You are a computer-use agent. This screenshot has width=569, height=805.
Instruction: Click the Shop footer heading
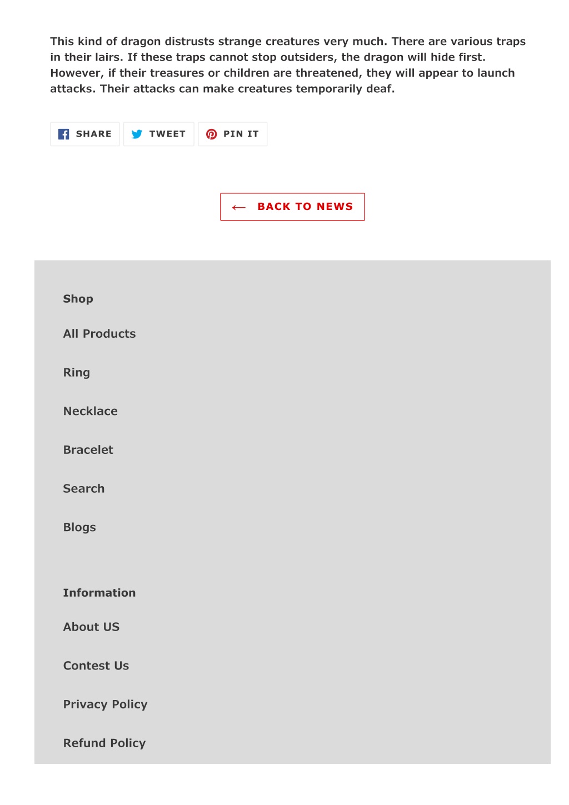coord(78,299)
